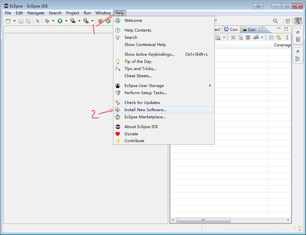Click Remove All Sessions double X
This screenshot has width=306, height=235.
pyautogui.click(x=240, y=37)
